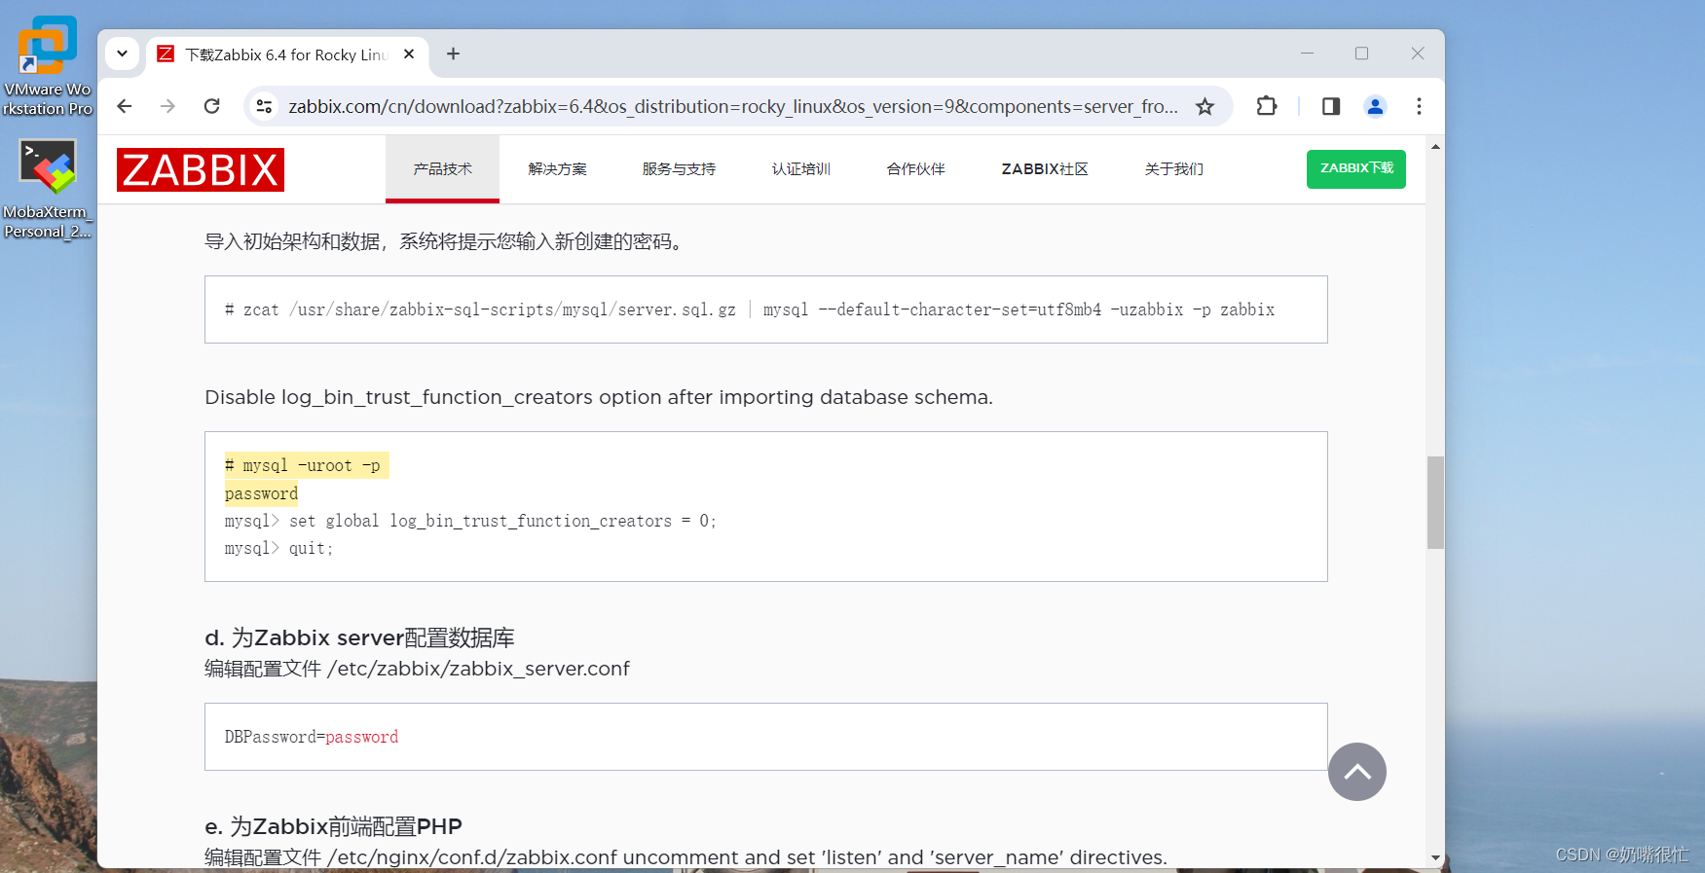1705x873 pixels.
Task: Click the scrollbar up arrow
Action: (1435, 146)
